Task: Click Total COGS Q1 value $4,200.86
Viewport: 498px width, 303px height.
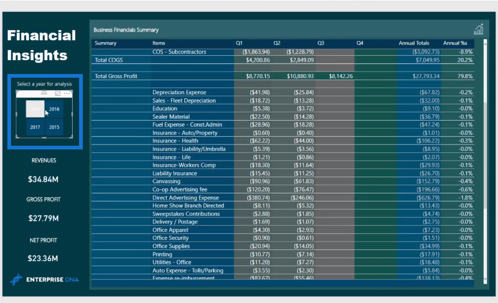Action: coord(258,60)
